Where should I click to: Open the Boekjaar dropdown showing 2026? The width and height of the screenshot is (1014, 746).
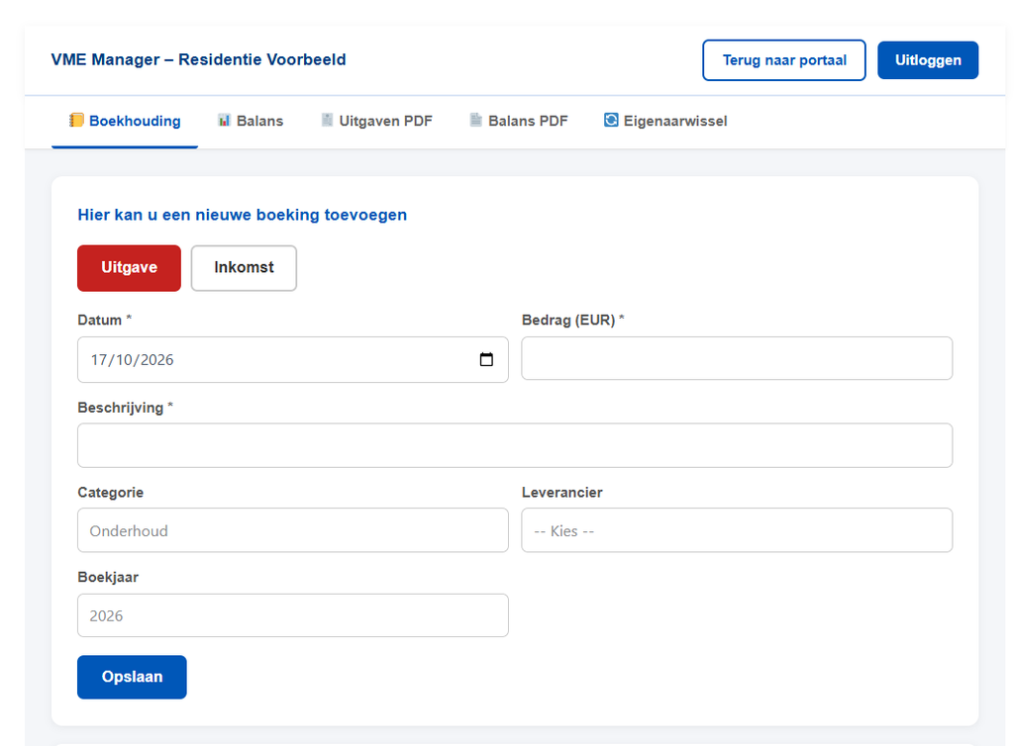pos(293,615)
